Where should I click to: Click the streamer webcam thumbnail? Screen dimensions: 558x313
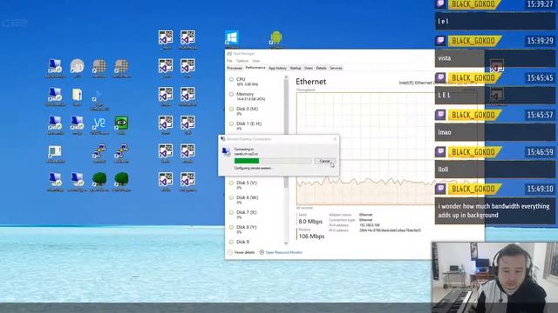click(494, 277)
